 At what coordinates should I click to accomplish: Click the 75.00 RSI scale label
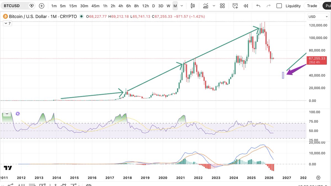click(x=314, y=121)
